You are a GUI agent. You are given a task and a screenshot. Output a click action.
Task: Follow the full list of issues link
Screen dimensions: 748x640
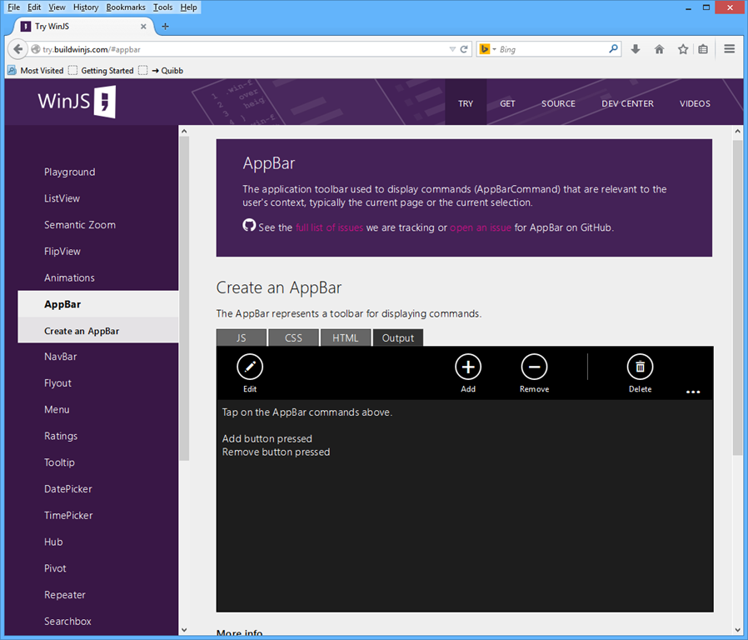(329, 227)
